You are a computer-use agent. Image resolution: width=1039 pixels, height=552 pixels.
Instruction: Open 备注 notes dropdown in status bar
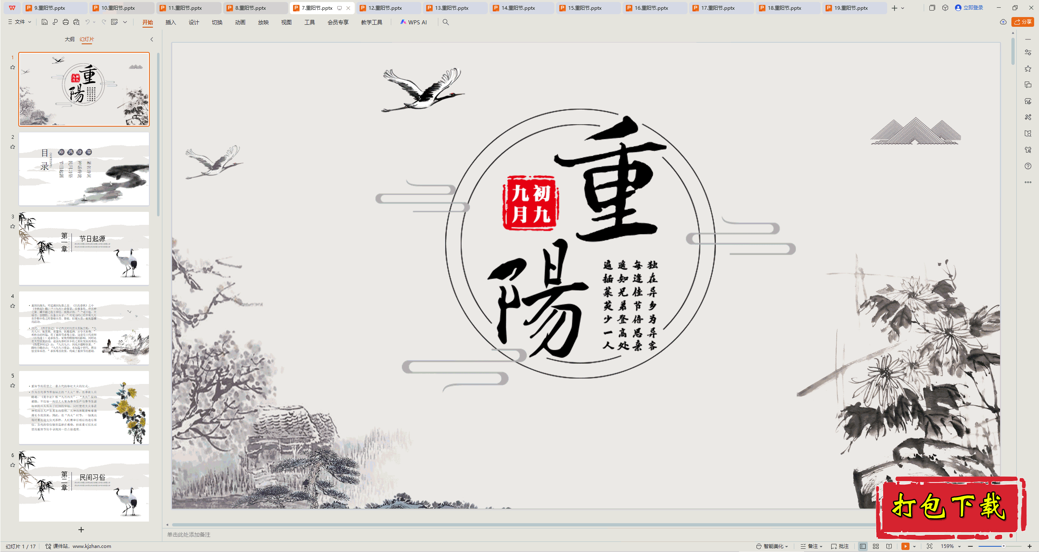tap(811, 546)
